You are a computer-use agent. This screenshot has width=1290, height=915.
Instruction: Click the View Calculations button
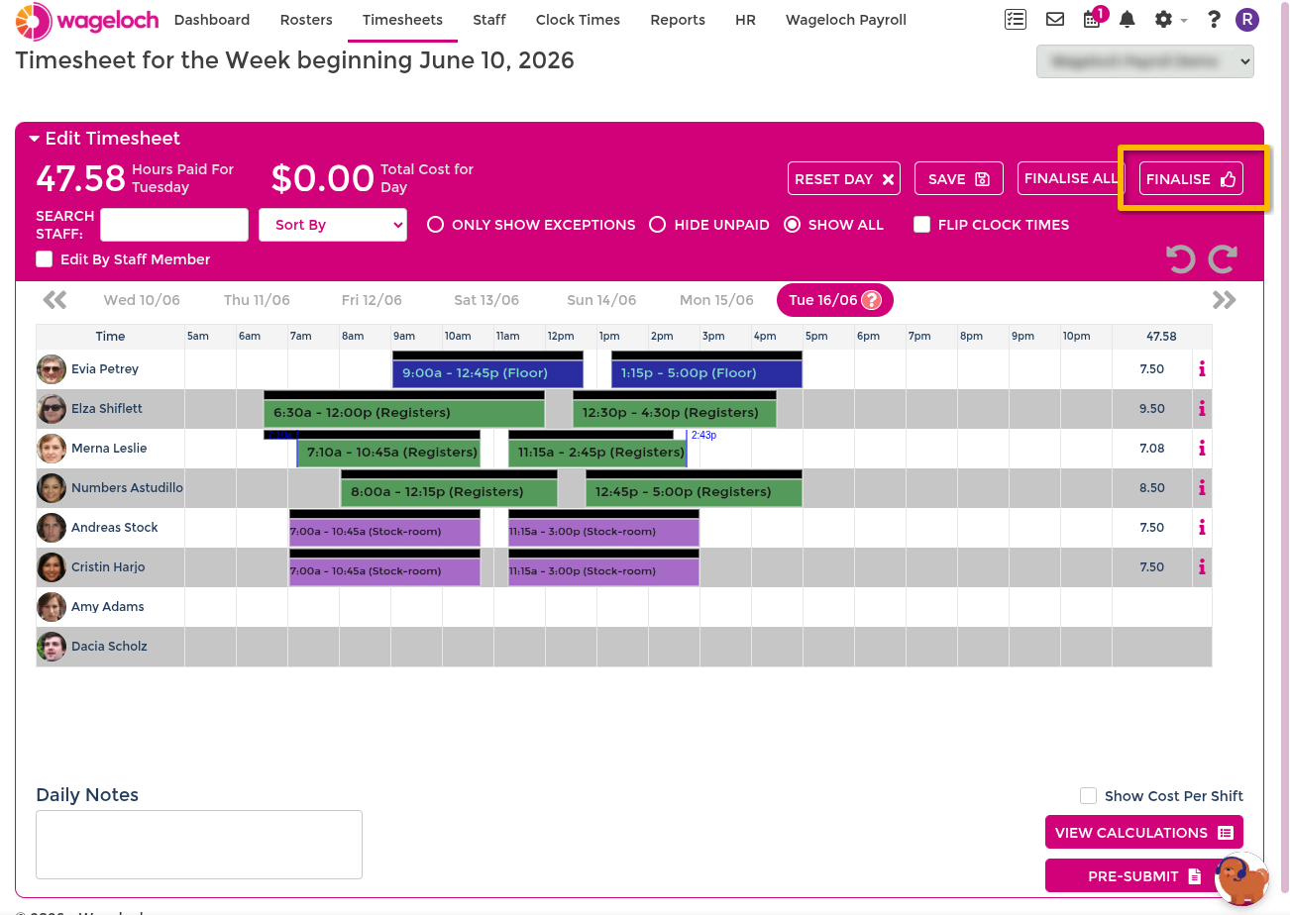(x=1144, y=833)
